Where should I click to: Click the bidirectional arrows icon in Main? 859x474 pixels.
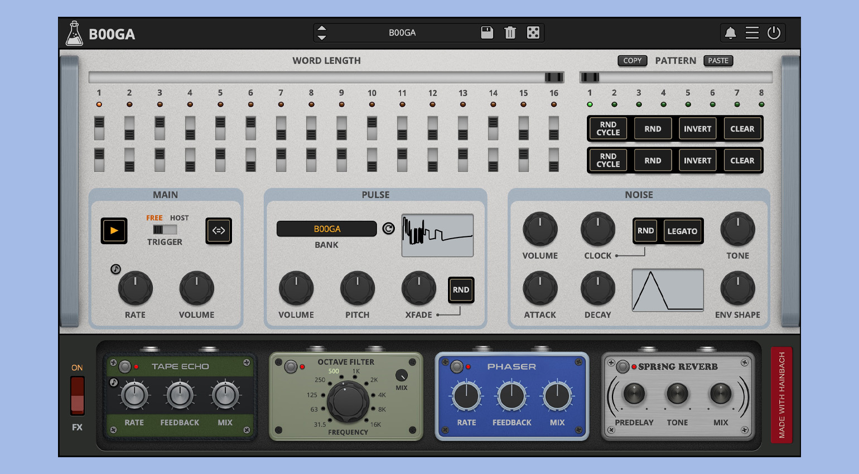[x=219, y=231]
